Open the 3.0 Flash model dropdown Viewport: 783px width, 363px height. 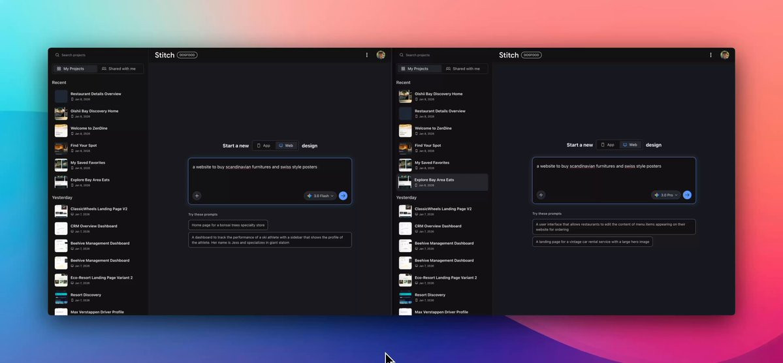[320, 196]
